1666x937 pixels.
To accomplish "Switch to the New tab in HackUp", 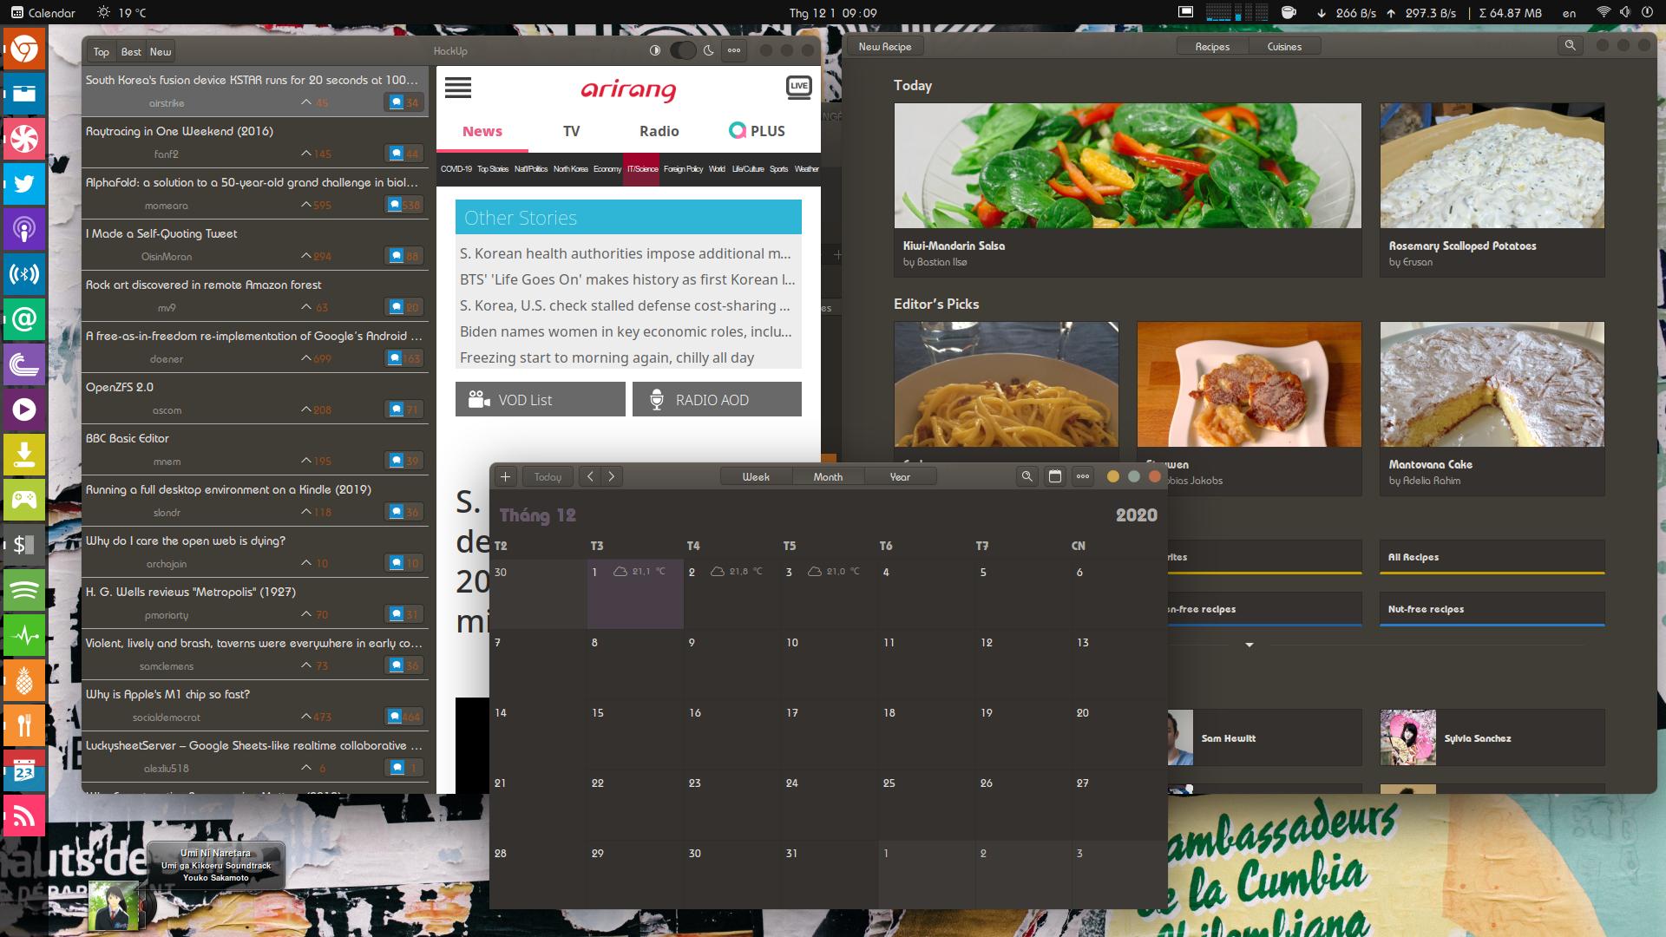I will click(161, 51).
